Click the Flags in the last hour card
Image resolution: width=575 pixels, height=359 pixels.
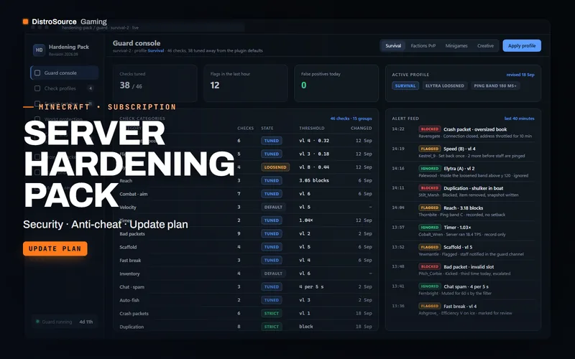(x=246, y=83)
